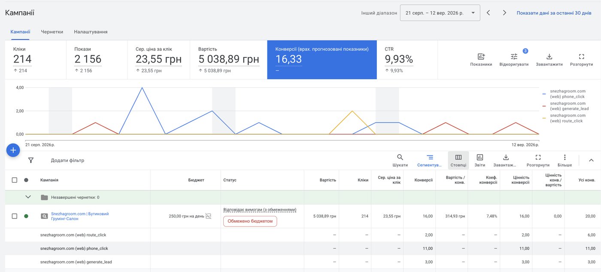Select the Конверсії metric card
601x272 pixels.
click(322, 60)
